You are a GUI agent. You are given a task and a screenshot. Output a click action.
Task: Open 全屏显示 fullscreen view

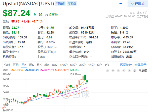[x=140, y=65]
